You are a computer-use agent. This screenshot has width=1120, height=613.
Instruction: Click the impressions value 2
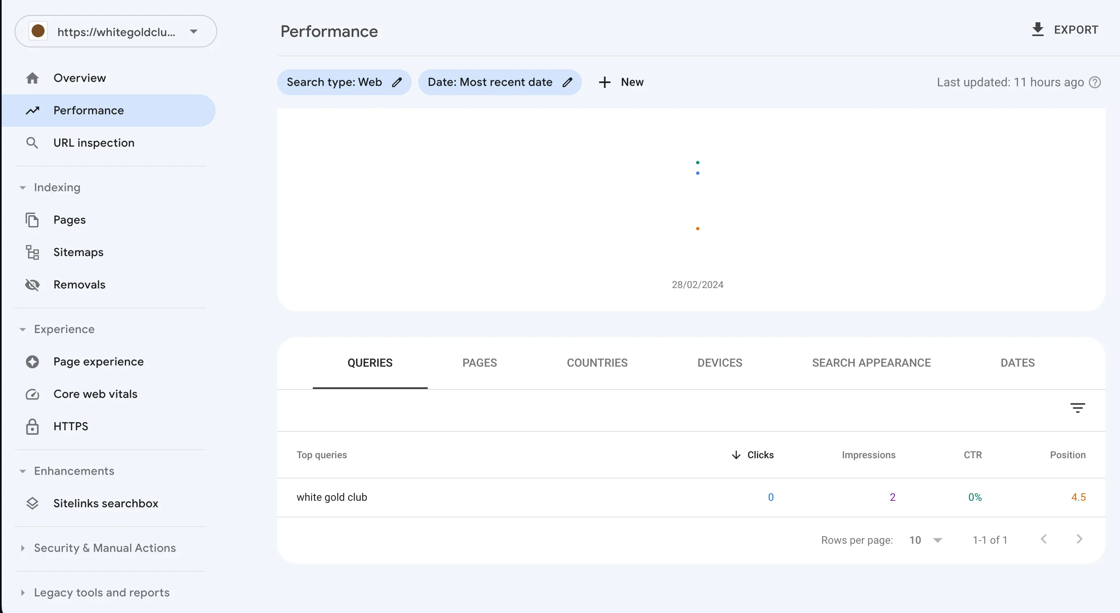tap(892, 498)
